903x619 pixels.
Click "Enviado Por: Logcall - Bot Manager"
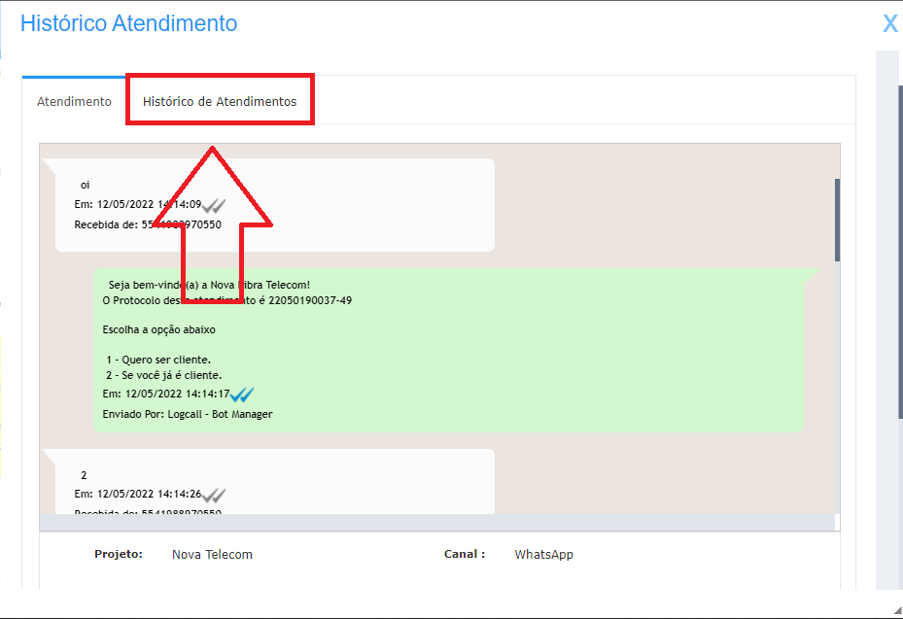[x=188, y=414]
